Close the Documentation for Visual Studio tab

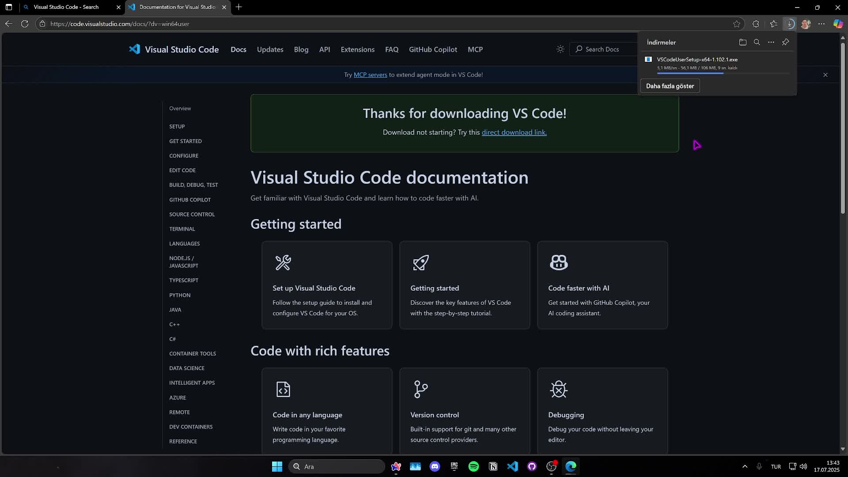(x=224, y=7)
